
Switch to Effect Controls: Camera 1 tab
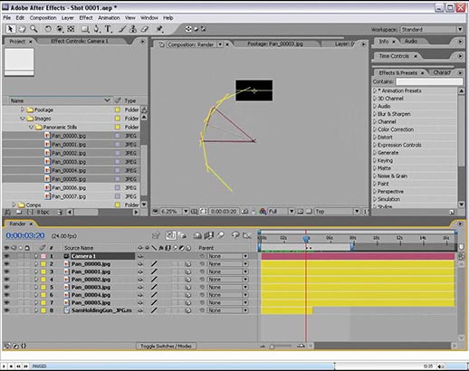coord(80,41)
